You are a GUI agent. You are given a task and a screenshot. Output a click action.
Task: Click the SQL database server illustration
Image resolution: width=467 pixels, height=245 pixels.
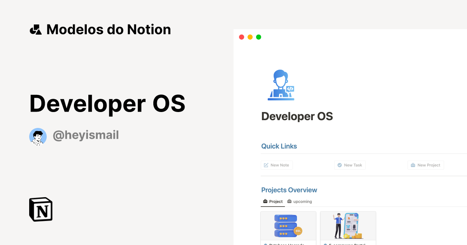(285, 225)
